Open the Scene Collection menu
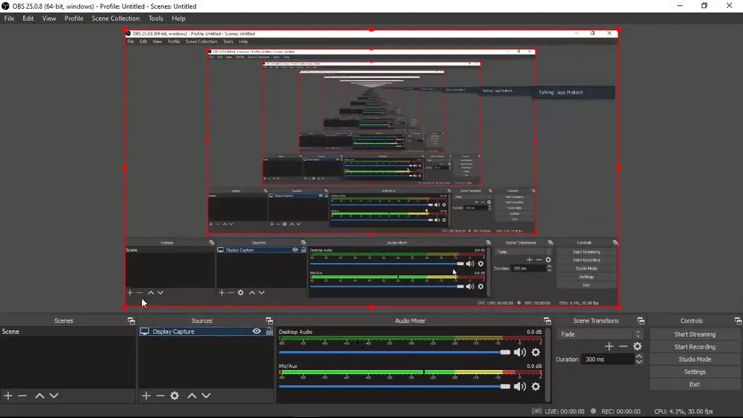 116,19
